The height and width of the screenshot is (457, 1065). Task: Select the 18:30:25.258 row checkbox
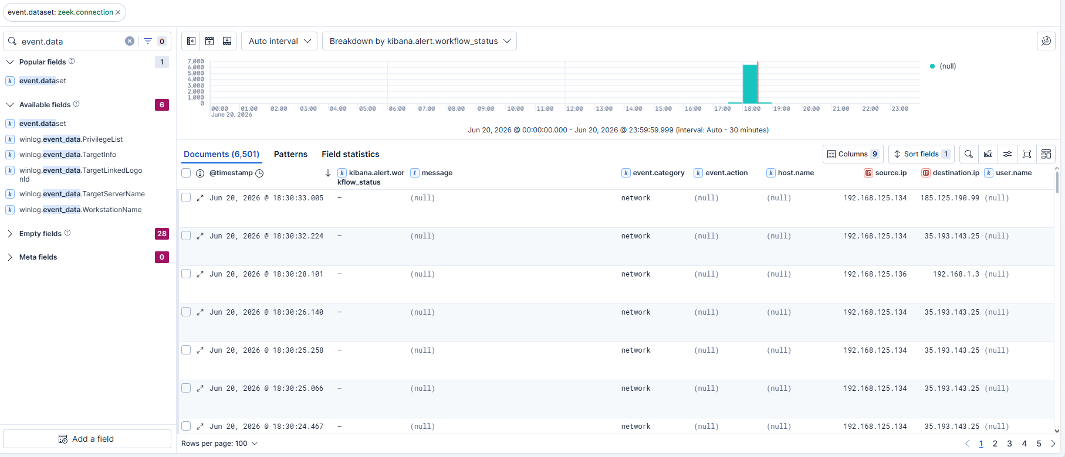186,350
